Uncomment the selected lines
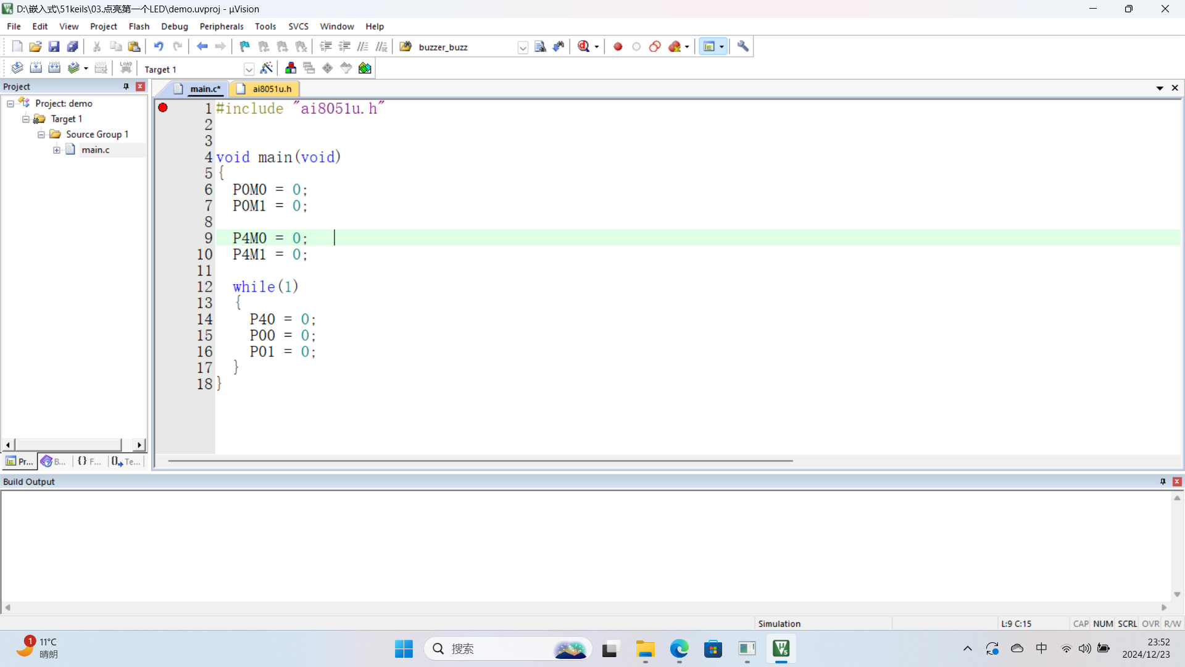Image resolution: width=1185 pixels, height=667 pixels. point(381,46)
